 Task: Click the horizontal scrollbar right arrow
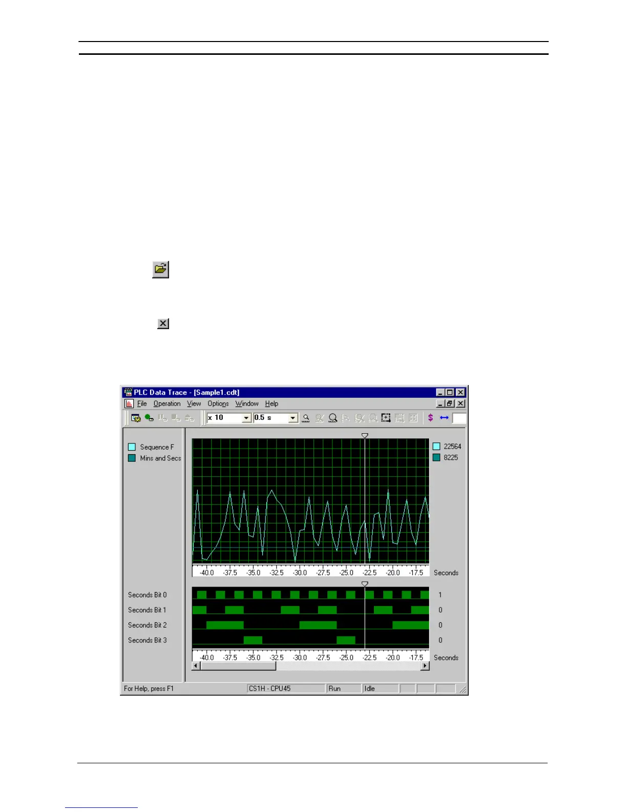tap(425, 666)
